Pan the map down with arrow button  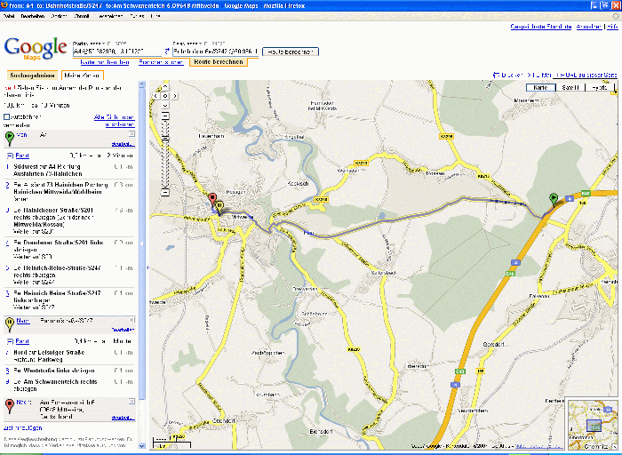pos(165,106)
